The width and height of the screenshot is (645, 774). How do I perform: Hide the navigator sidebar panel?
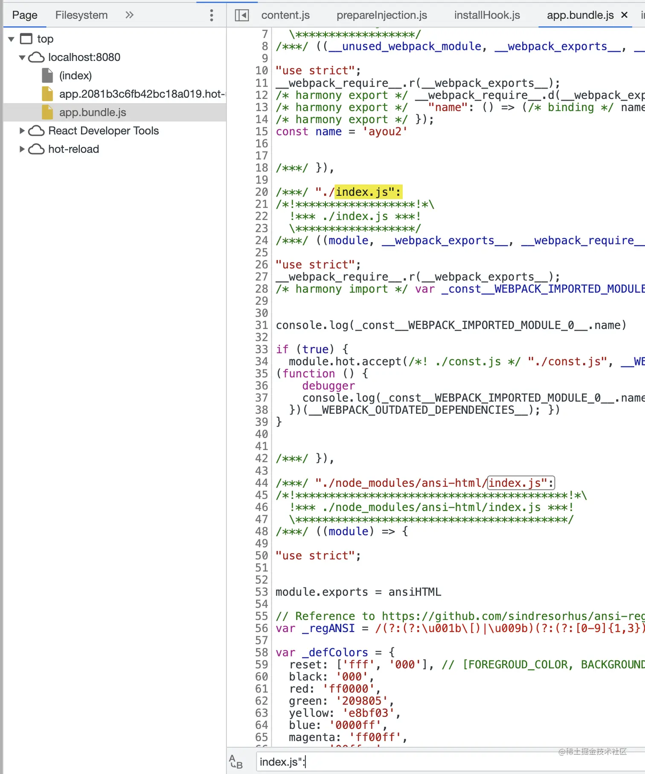[x=242, y=15]
